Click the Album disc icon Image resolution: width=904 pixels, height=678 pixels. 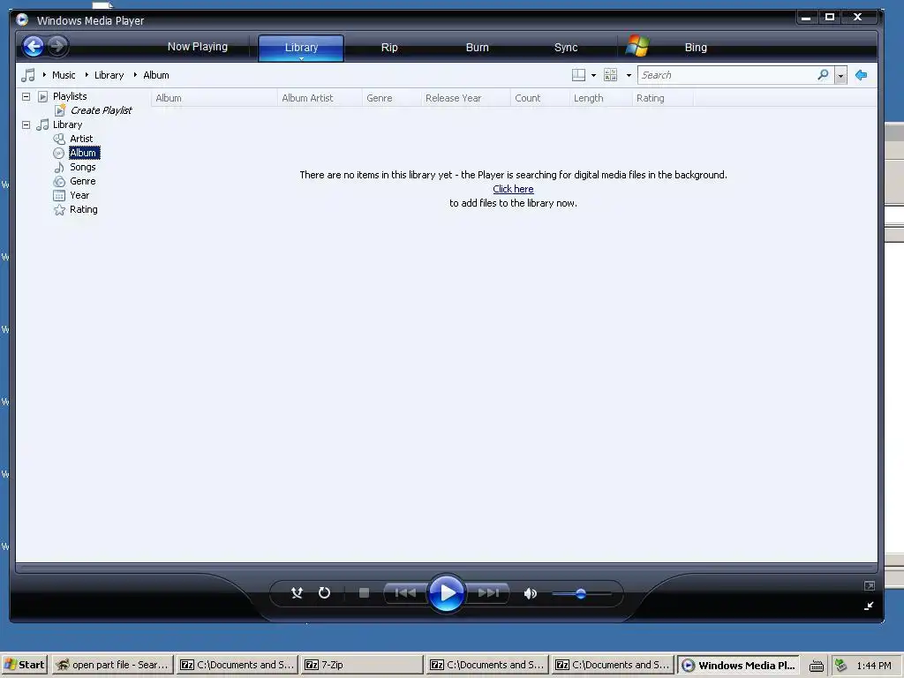coord(59,153)
